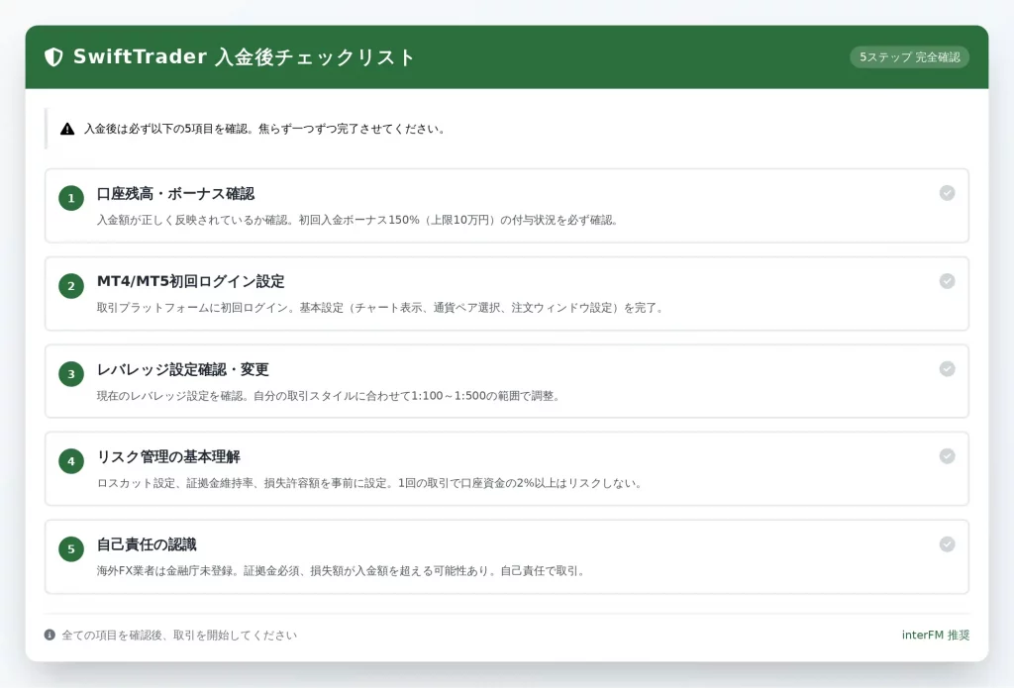Image resolution: width=1014 pixels, height=688 pixels.
Task: Tick the レバレッジ設定確認・変更 check circle
Action: click(x=947, y=368)
